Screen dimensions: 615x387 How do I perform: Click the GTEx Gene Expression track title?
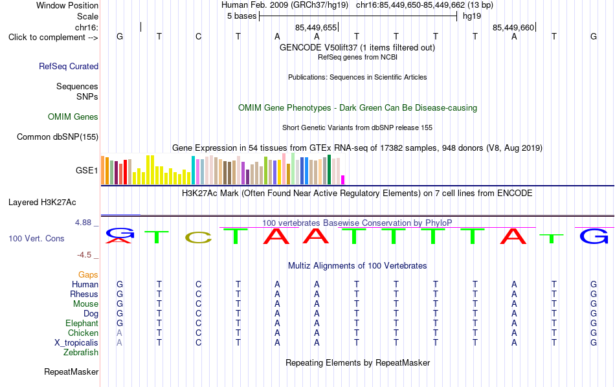point(357,148)
